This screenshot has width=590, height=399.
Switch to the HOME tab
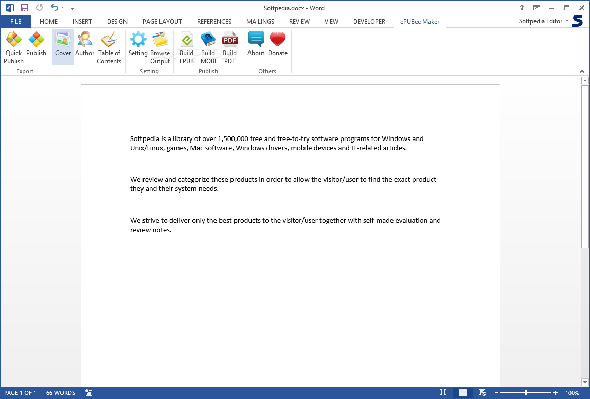click(48, 22)
